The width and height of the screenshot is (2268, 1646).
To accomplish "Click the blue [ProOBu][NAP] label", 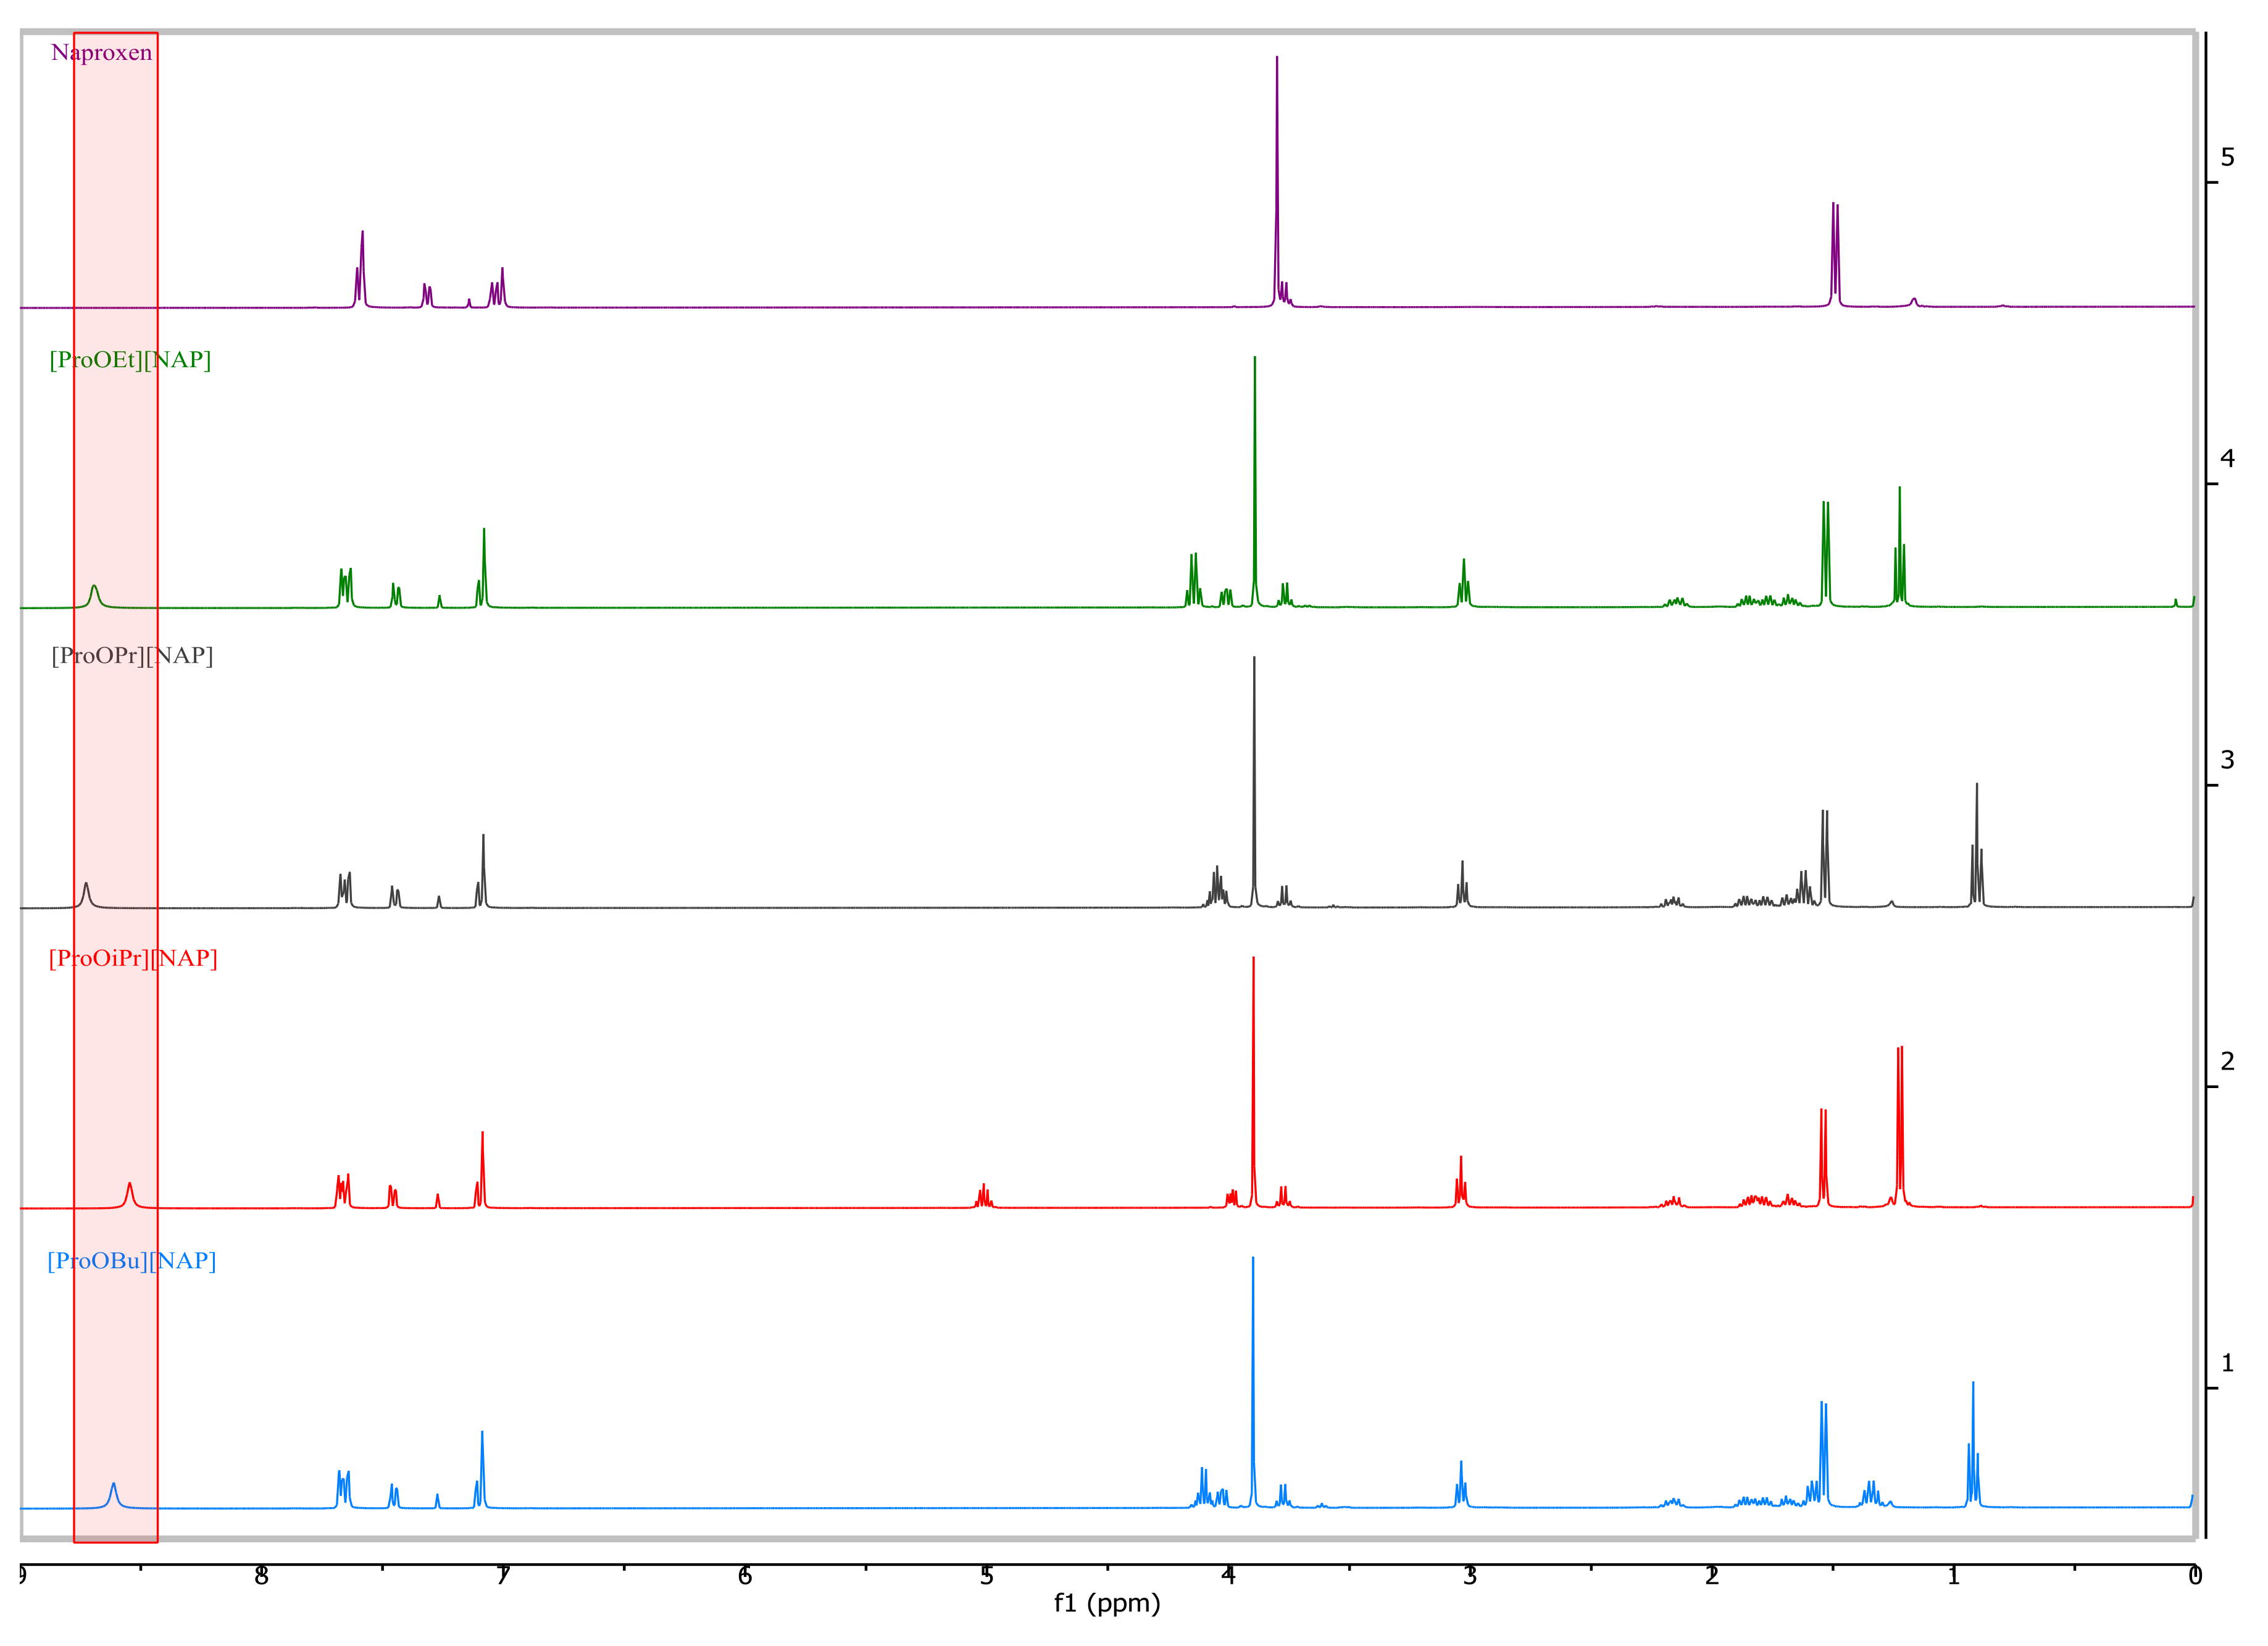I will click(x=131, y=1261).
